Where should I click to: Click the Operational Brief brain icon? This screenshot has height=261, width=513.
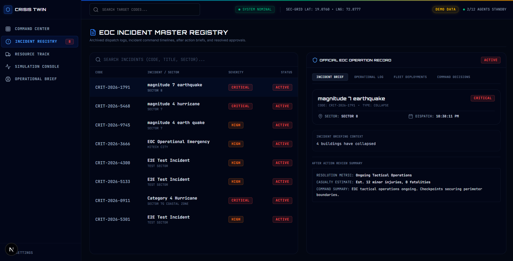pos(8,79)
